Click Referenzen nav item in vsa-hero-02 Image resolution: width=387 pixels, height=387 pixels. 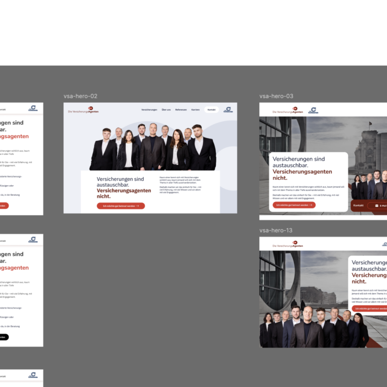pos(181,110)
